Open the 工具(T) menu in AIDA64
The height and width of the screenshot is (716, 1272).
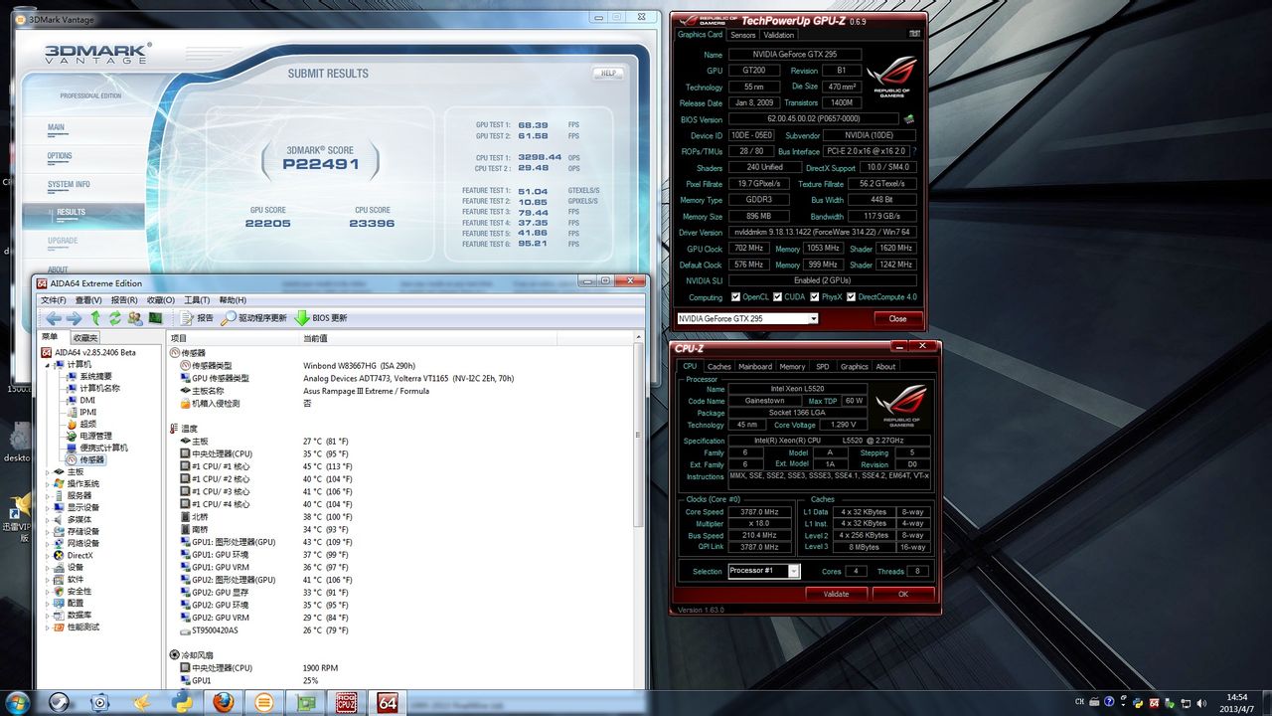pos(197,300)
